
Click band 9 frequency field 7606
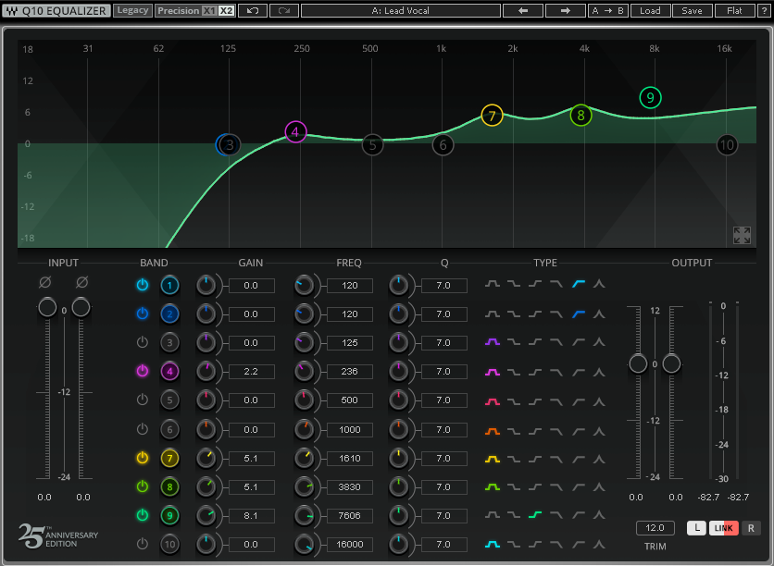(x=349, y=516)
